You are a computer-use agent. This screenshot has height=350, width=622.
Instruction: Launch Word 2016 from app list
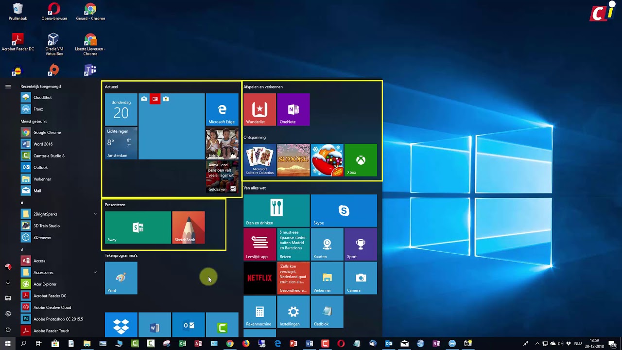pos(59,144)
